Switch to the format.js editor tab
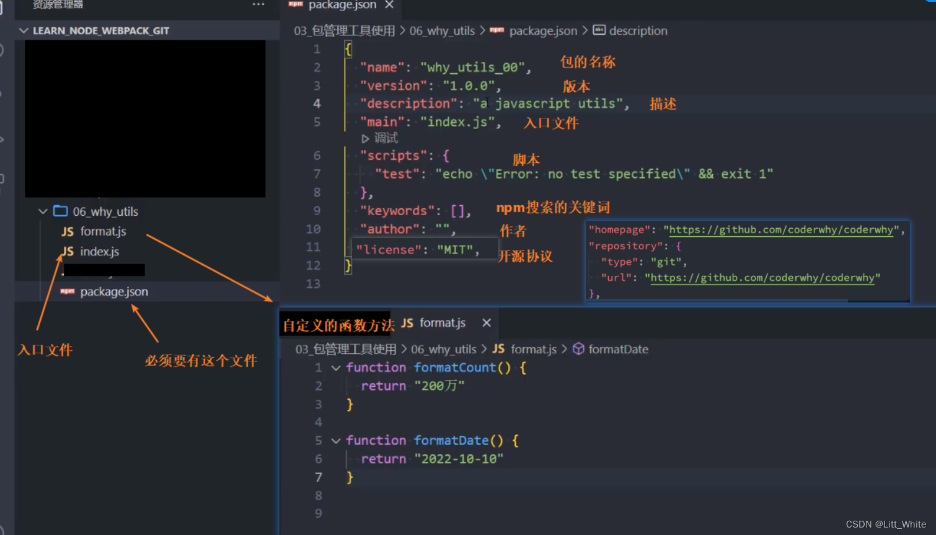Screen dimensions: 936x535 [443, 322]
